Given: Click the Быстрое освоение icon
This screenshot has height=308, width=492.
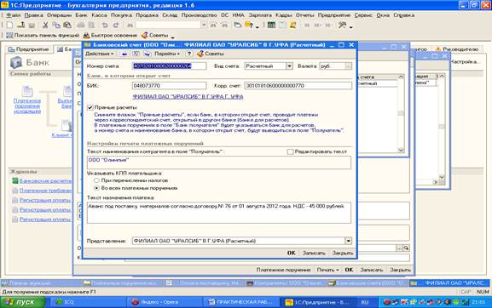Looking at the screenshot, I should (x=86, y=36).
